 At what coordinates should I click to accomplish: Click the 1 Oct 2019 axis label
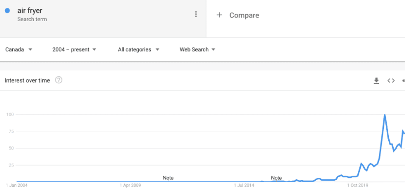[358, 185]
